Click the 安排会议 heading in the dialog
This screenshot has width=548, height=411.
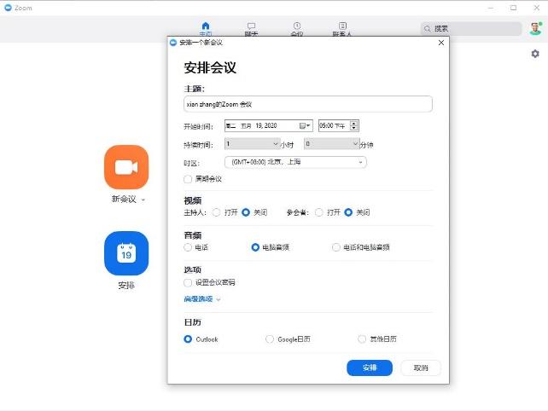[x=210, y=67]
